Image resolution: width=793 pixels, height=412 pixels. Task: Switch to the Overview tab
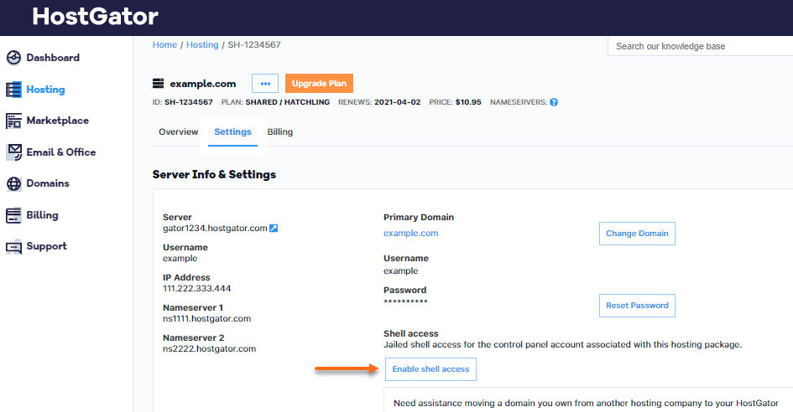point(178,131)
